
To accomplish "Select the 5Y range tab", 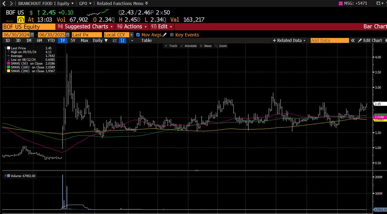I will [73, 41].
